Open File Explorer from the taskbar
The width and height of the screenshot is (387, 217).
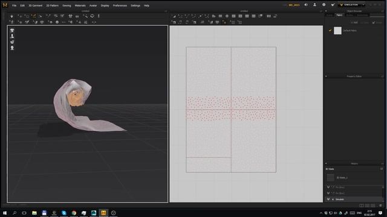click(34, 213)
